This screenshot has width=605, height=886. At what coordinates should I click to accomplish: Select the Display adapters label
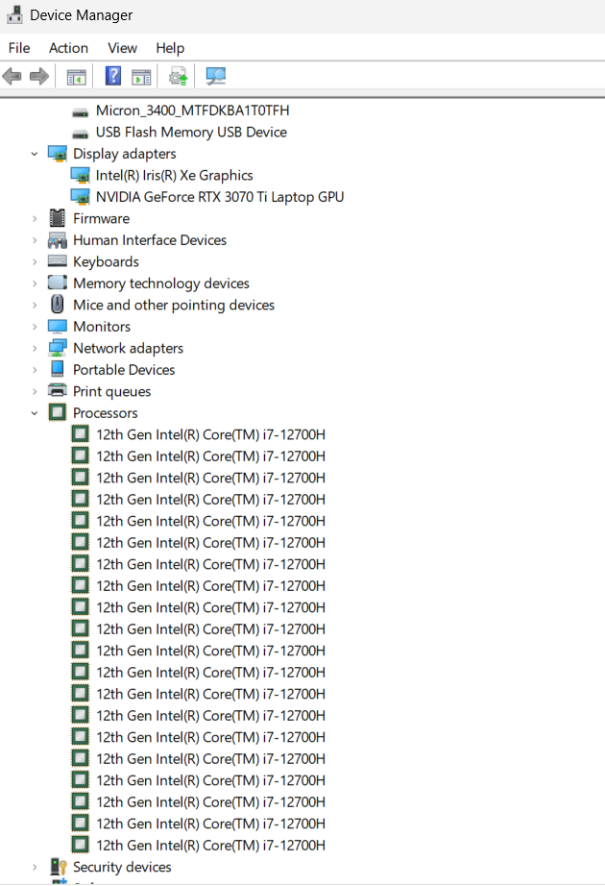[x=124, y=154]
